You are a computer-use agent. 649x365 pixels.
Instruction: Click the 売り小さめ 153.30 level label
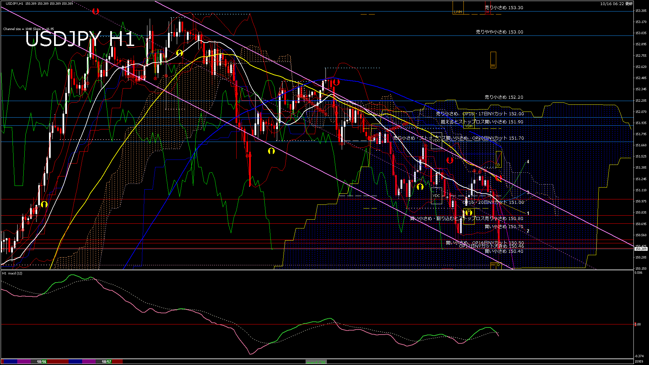pos(504,7)
